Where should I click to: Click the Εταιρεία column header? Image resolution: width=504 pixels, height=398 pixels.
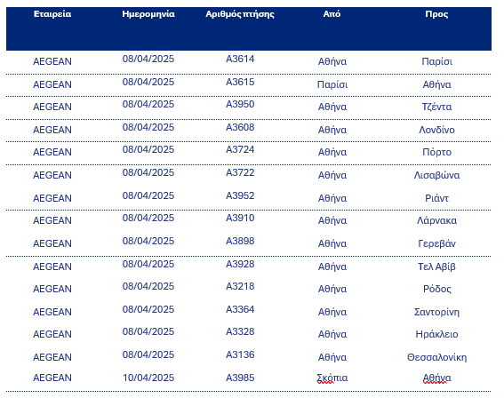[52, 14]
